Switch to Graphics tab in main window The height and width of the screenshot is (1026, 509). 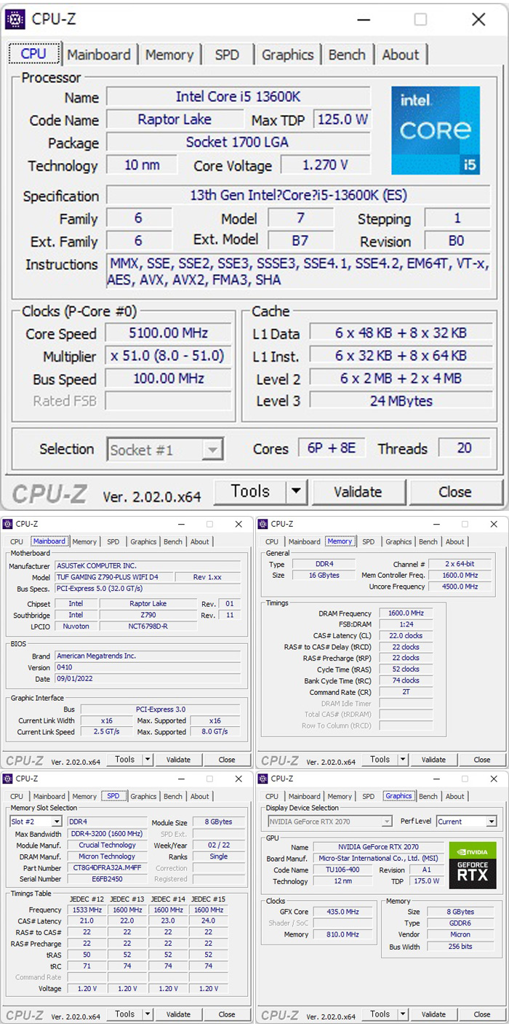coord(287,55)
